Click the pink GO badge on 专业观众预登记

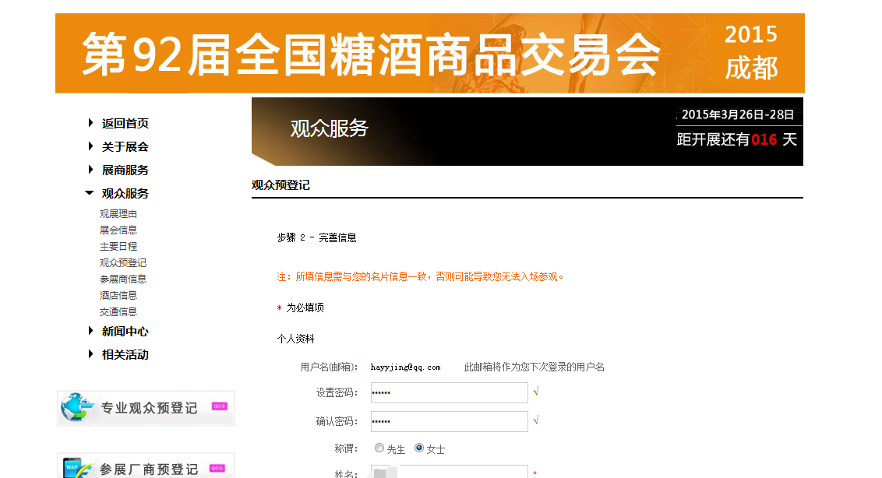[220, 406]
